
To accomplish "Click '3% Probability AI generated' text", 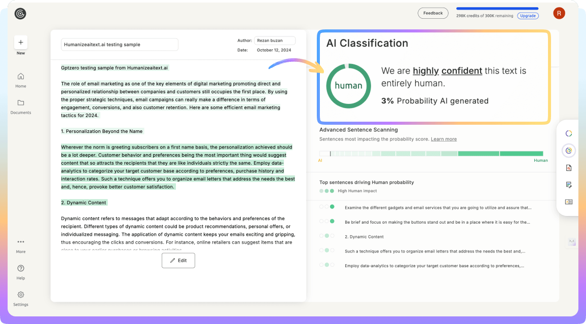I will (x=434, y=101).
